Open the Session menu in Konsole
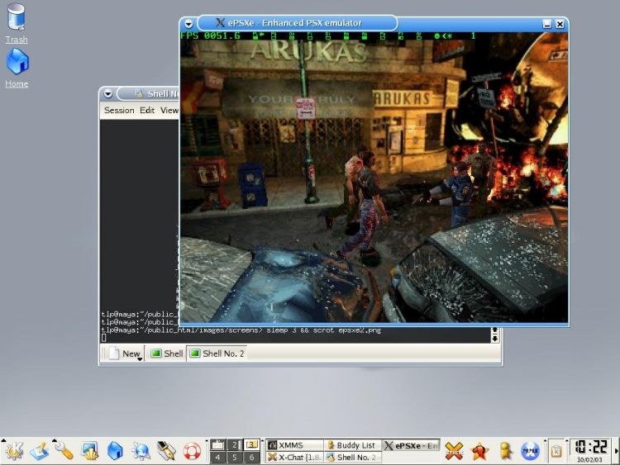The width and height of the screenshot is (620, 465). pos(119,110)
